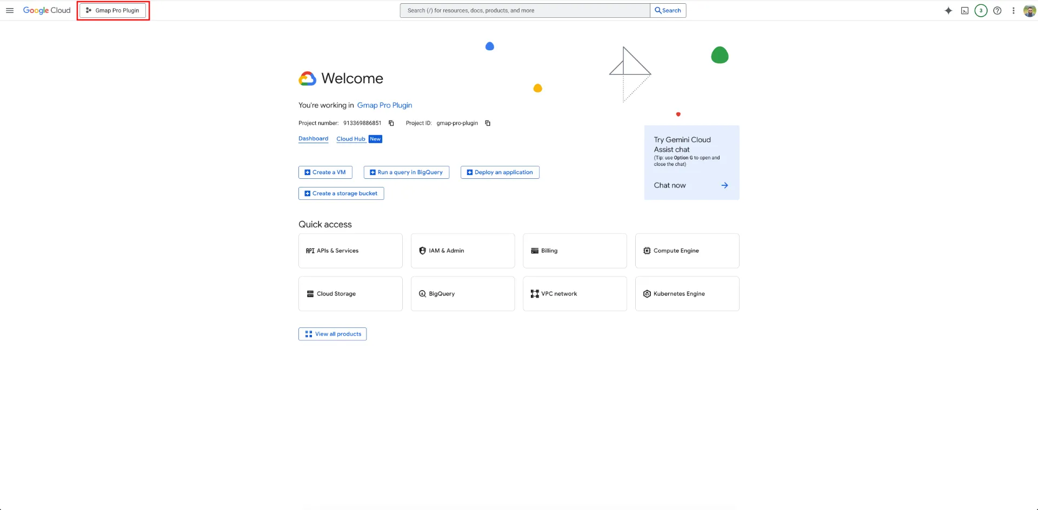Image resolution: width=1038 pixels, height=510 pixels.
Task: Click Create a VM button
Action: point(325,172)
